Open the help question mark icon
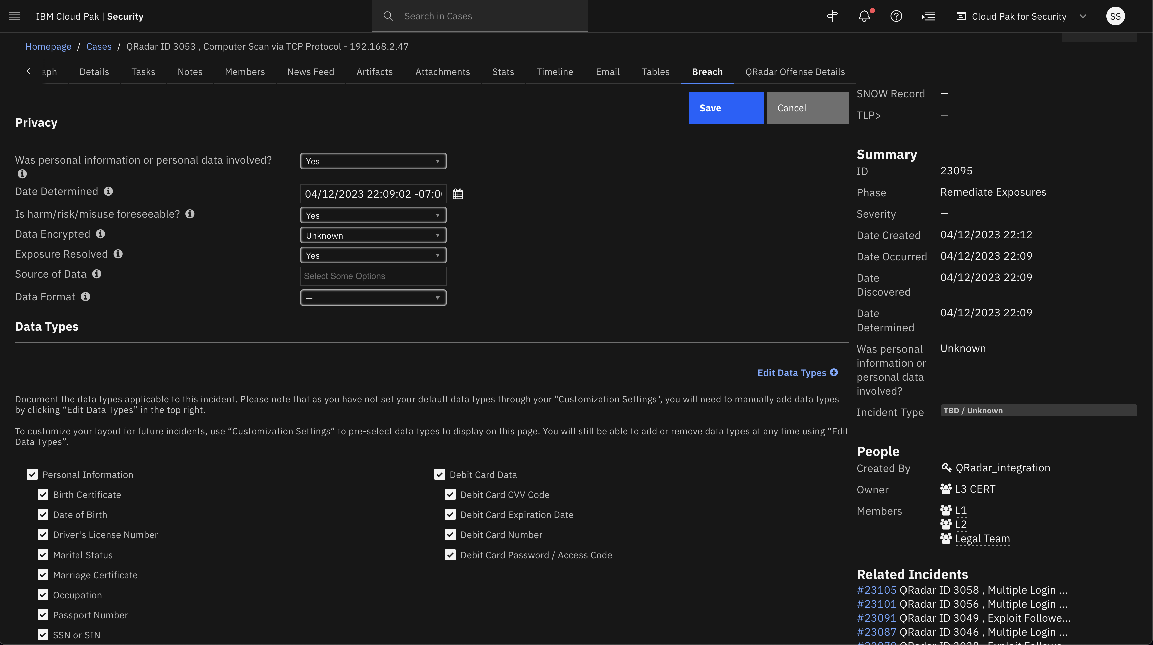Image resolution: width=1153 pixels, height=645 pixels. [896, 16]
